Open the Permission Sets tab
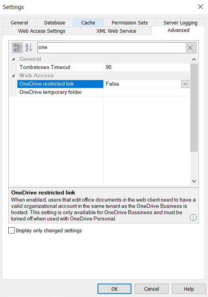Viewport: 208px width, 297px height. pos(129,22)
